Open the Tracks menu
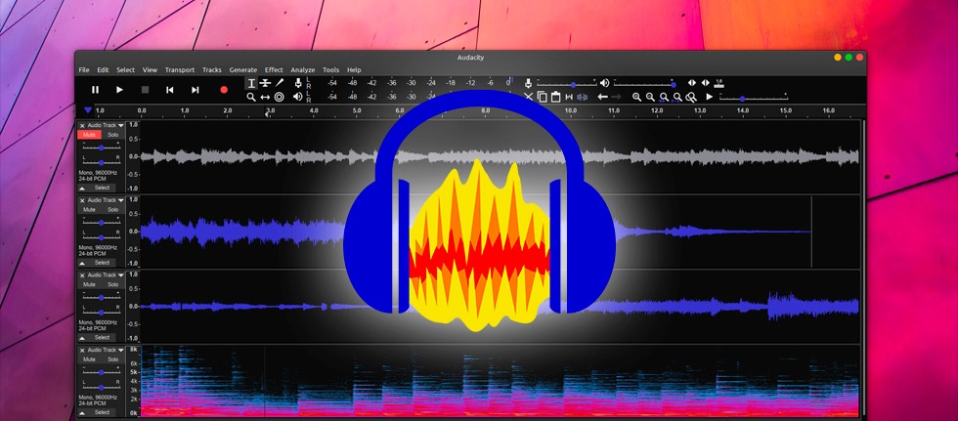Image resolution: width=958 pixels, height=421 pixels. 212,70
